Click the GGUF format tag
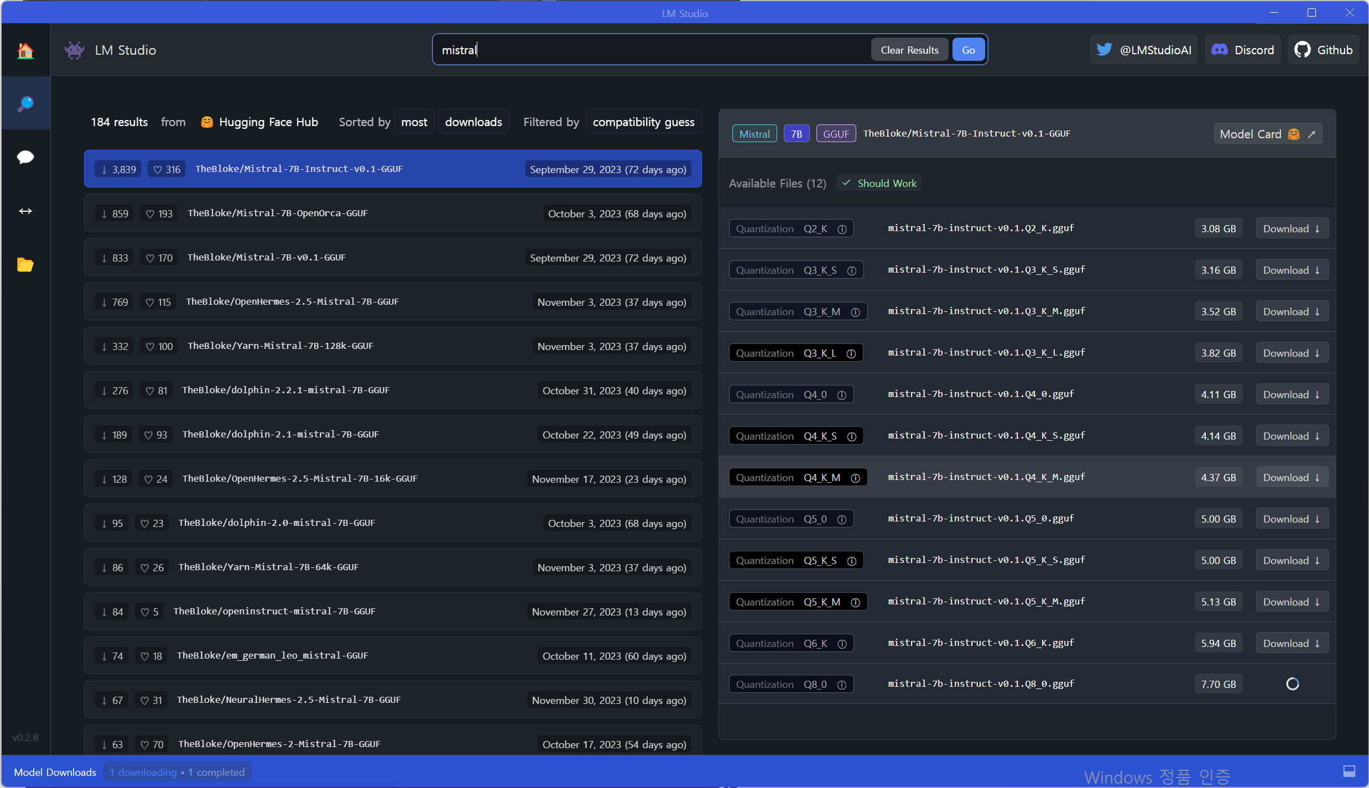 tap(836, 134)
